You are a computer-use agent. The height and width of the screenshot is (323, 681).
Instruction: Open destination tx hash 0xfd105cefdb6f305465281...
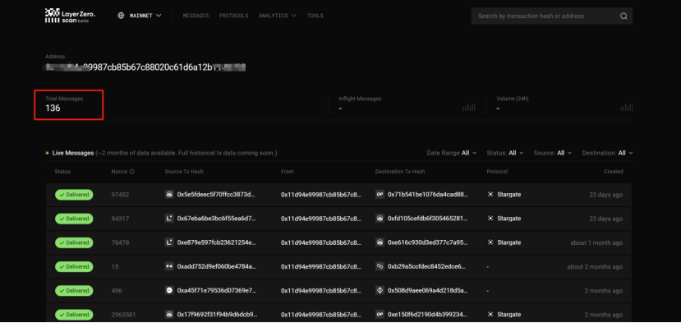click(x=428, y=219)
